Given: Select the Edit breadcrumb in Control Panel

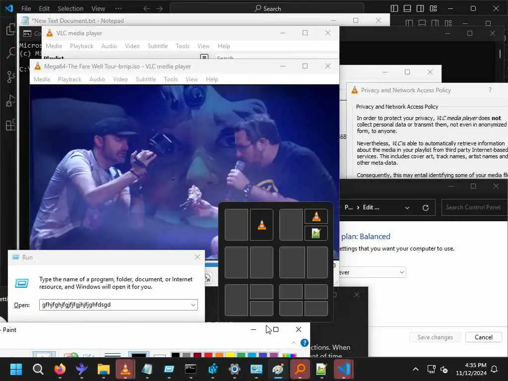Looking at the screenshot, I should (x=371, y=207).
